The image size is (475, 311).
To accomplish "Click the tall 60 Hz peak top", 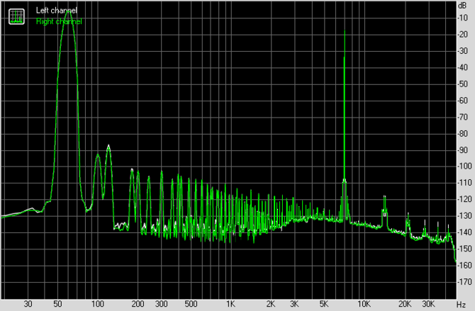I will click(68, 11).
